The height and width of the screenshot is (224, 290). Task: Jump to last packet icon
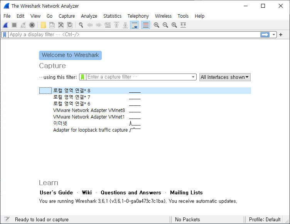click(125, 25)
